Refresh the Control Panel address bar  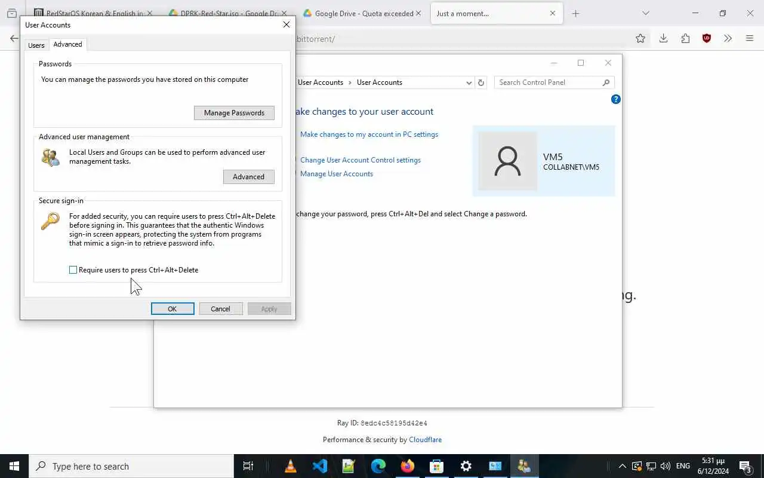(x=481, y=82)
